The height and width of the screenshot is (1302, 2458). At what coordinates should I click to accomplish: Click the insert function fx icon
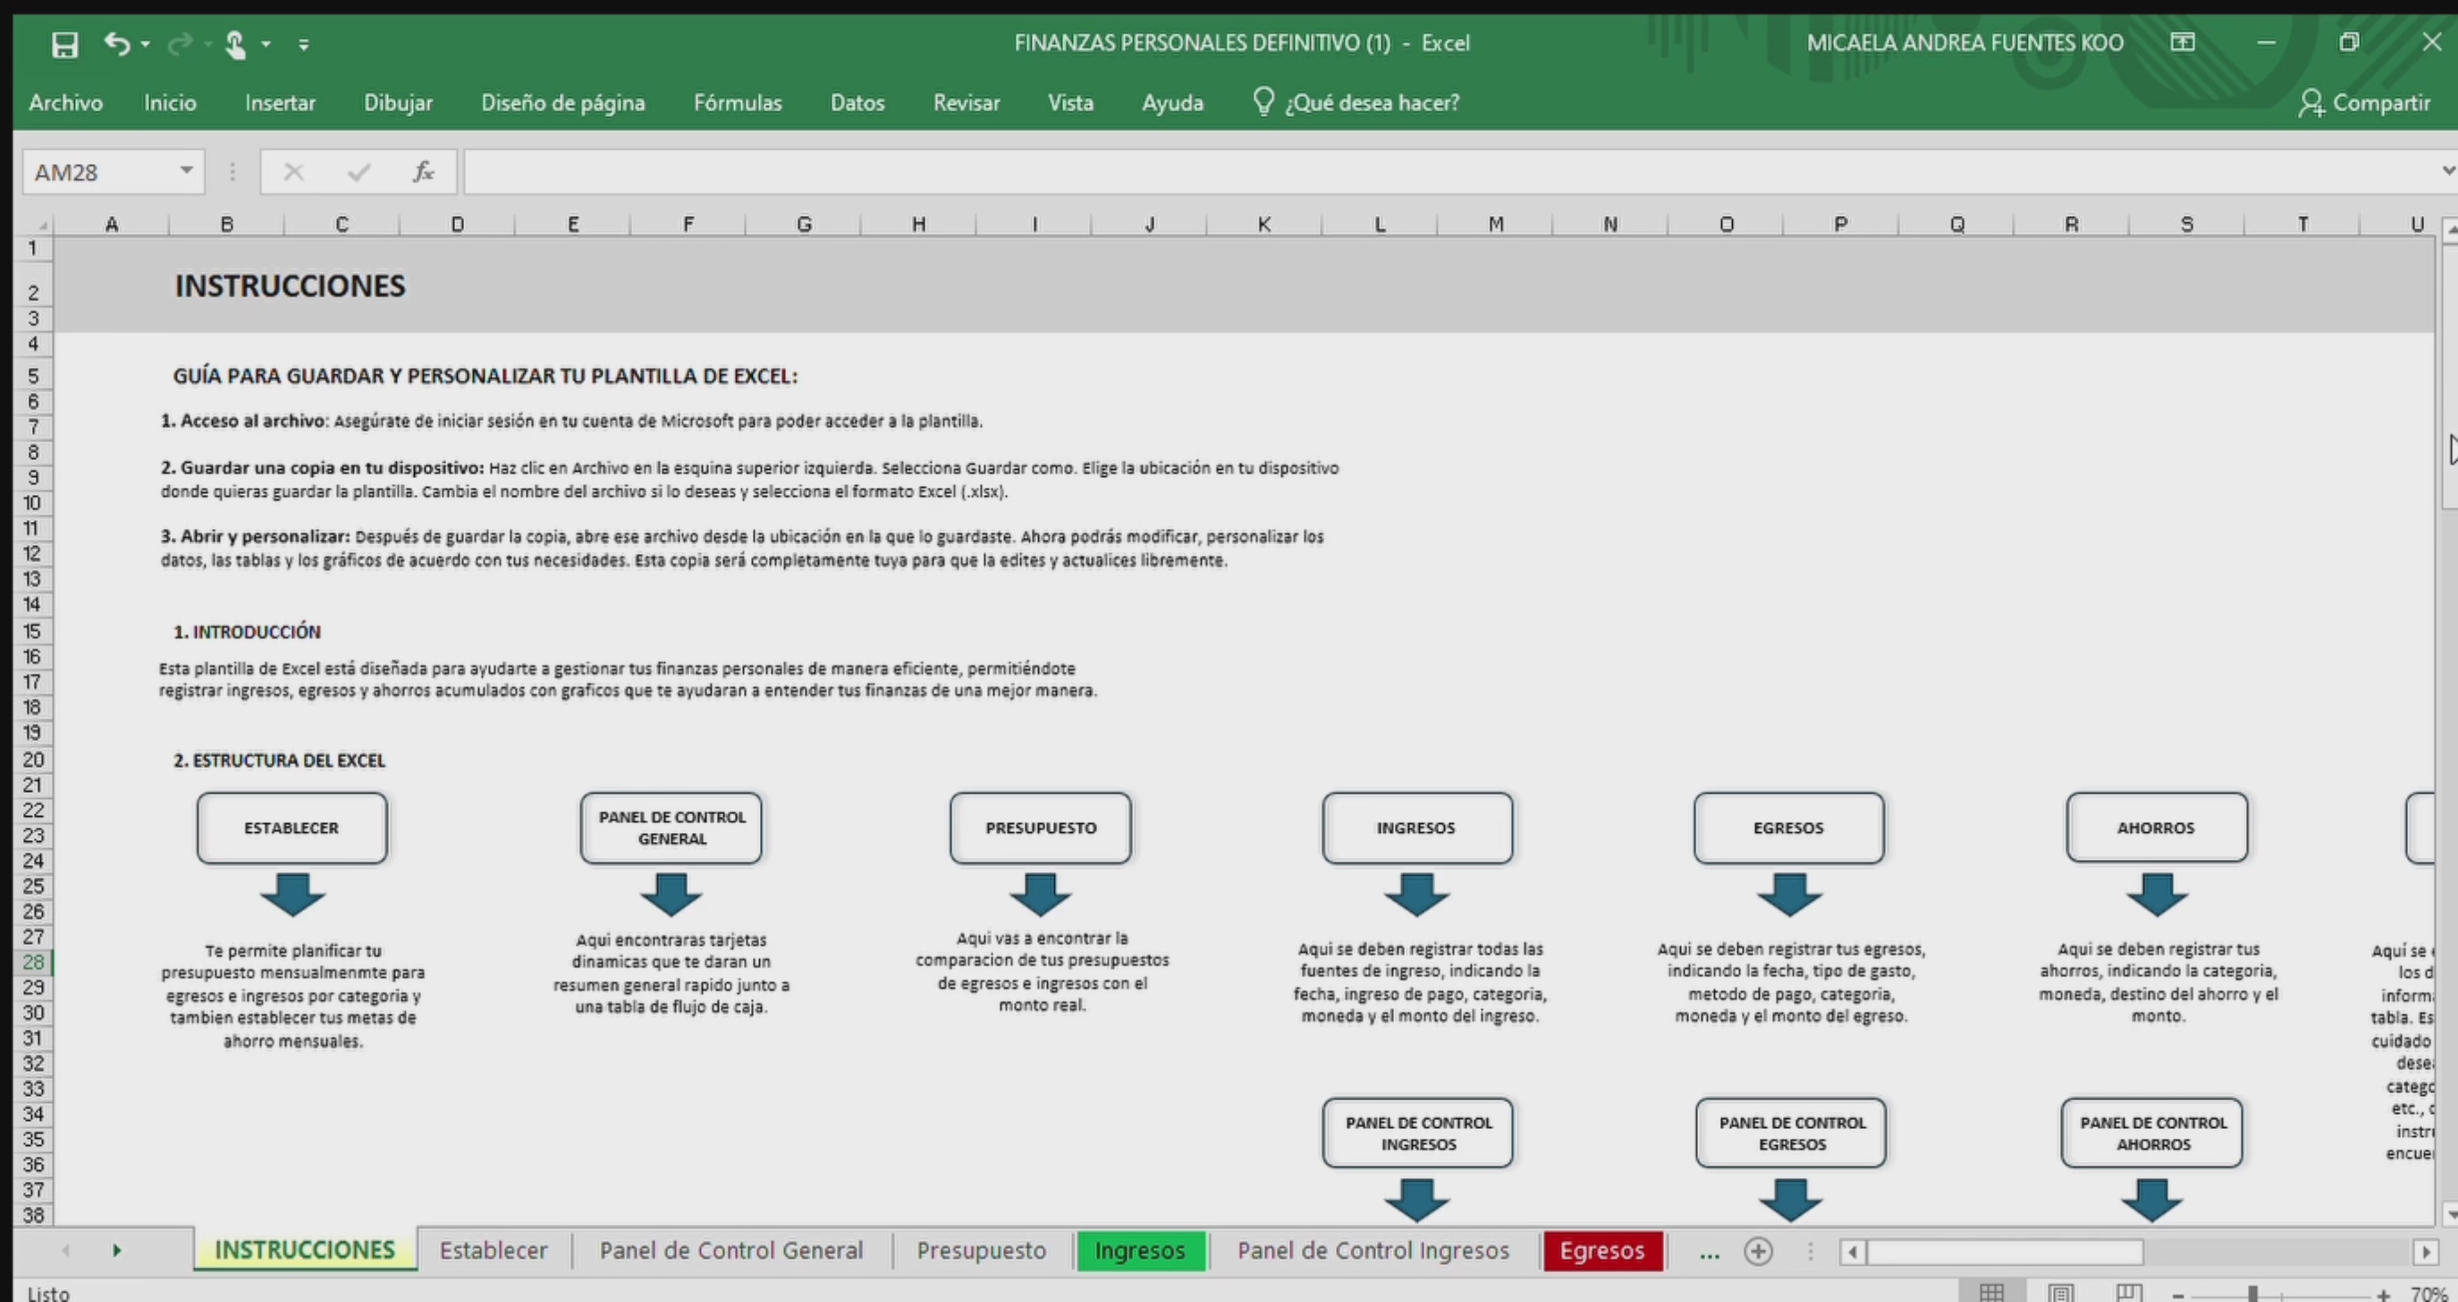(422, 172)
